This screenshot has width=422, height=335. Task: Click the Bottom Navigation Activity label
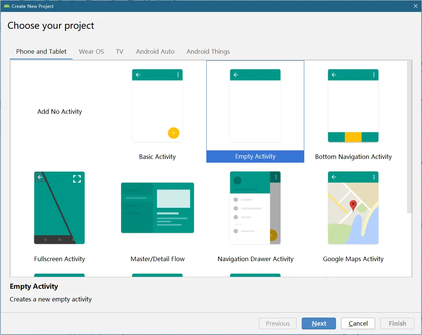coord(353,157)
